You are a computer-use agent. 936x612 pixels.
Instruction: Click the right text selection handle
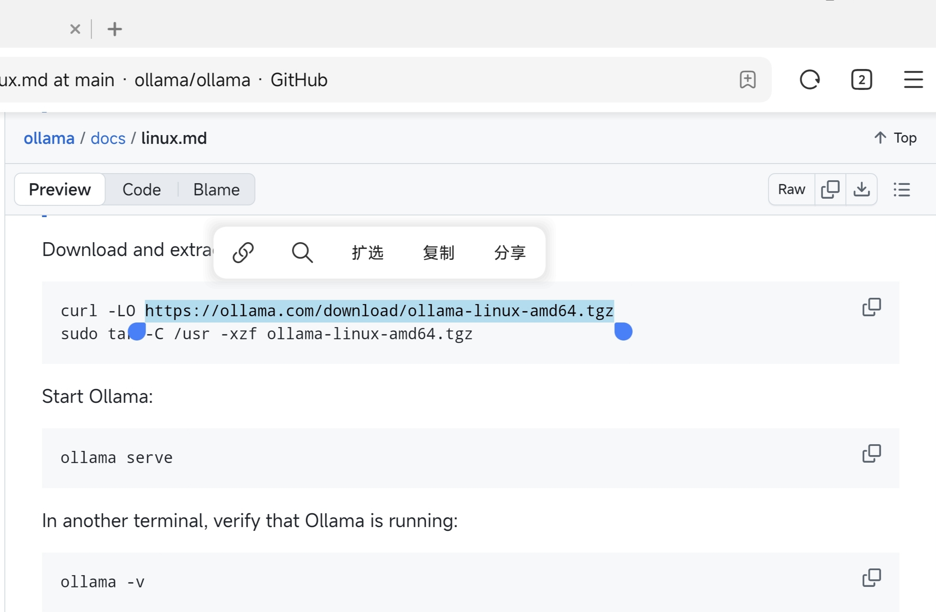623,332
